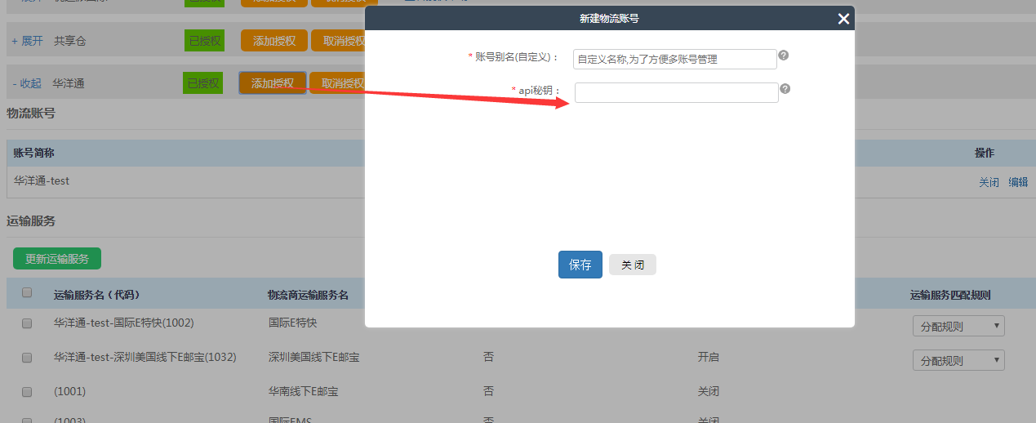This screenshot has height=423, width=1036.
Task: Tick the checkbox next to (1001)
Action: (x=27, y=392)
